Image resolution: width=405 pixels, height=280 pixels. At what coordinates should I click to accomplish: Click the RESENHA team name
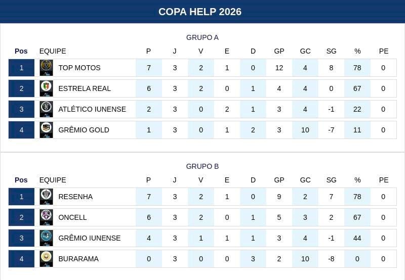point(75,197)
